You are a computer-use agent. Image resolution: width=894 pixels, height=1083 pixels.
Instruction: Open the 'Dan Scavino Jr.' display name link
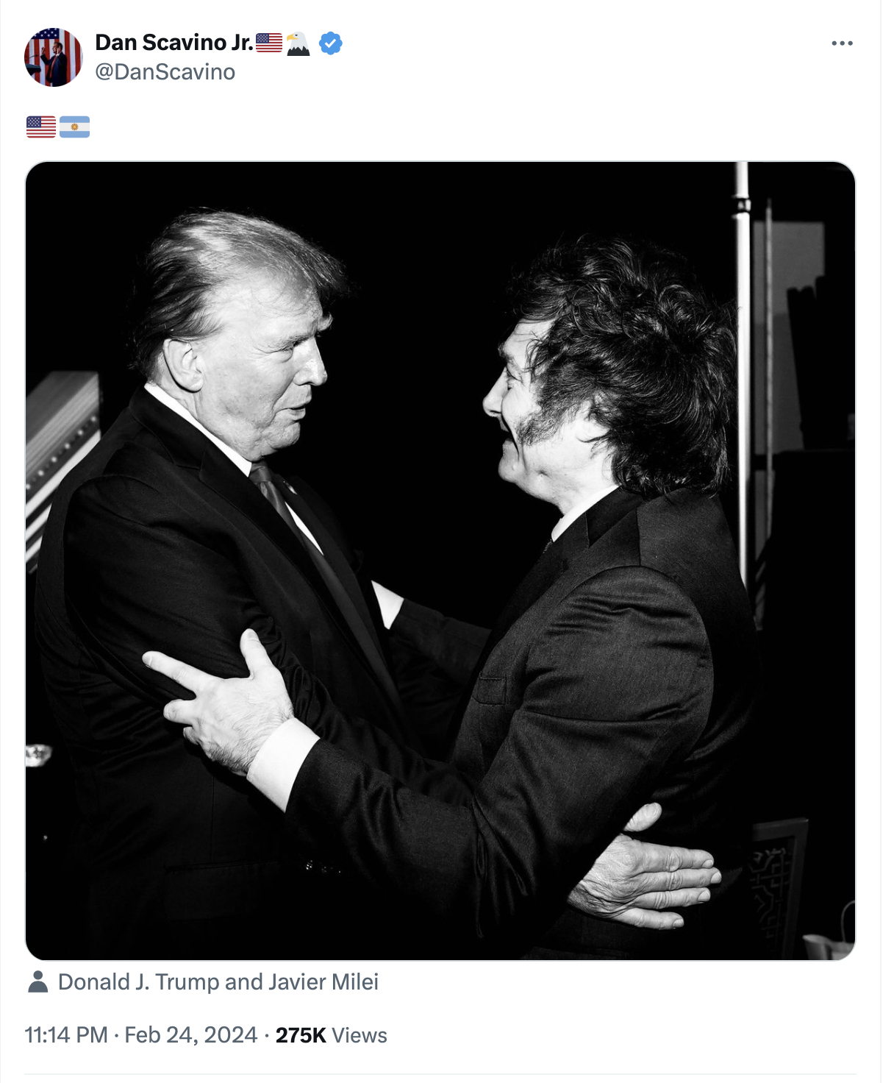coord(174,43)
